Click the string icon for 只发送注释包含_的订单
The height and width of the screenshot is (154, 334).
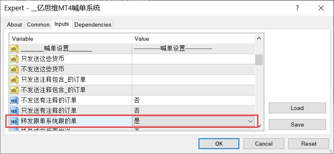point(14,80)
